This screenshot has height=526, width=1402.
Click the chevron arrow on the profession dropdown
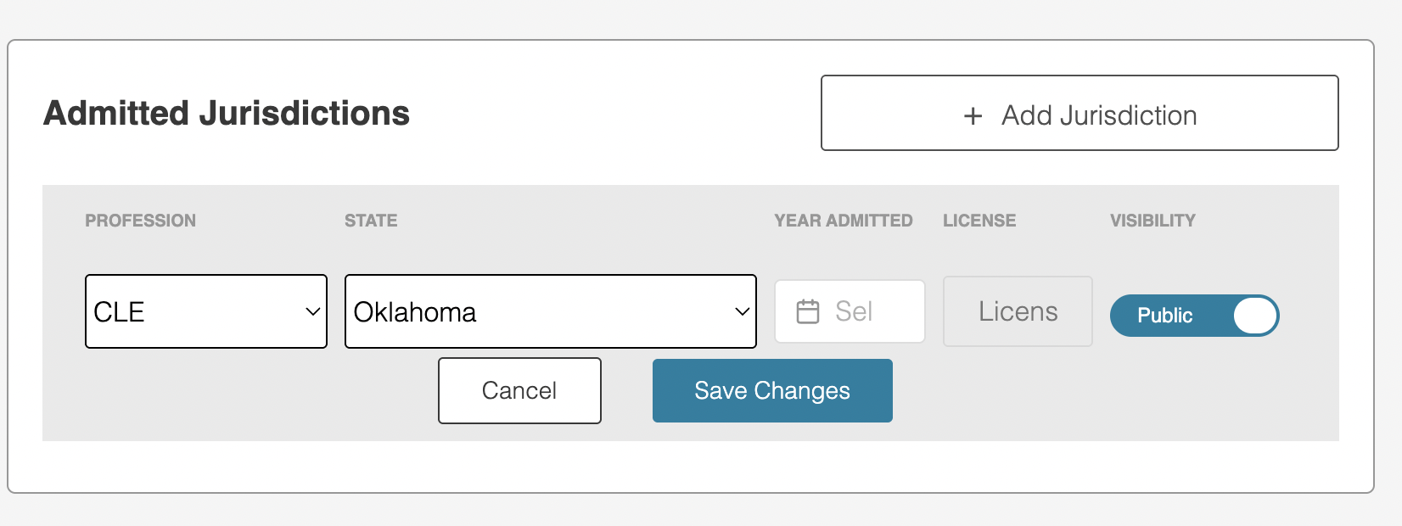(312, 312)
